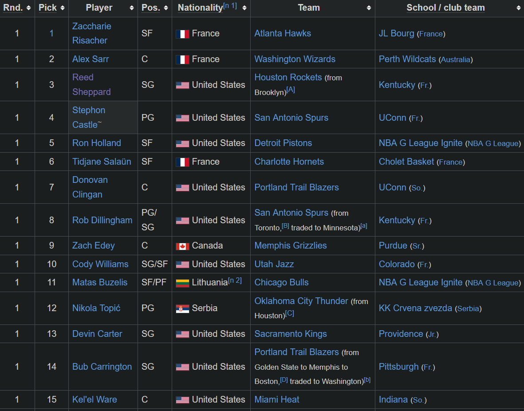The width and height of the screenshot is (524, 411).
Task: Click Serbia flag in Nikola Topić row
Action: point(182,308)
